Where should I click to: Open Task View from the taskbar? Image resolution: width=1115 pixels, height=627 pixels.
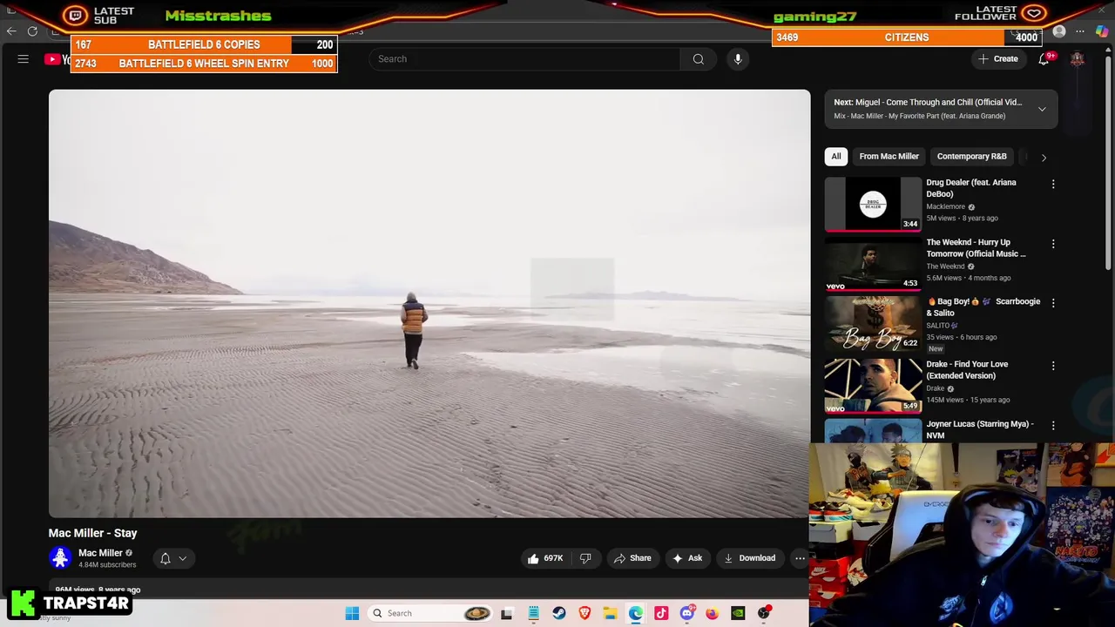(506, 613)
